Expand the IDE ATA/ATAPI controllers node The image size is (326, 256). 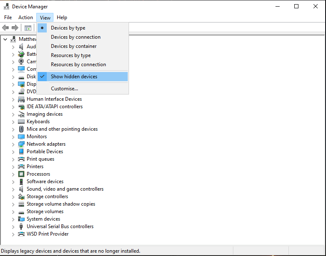(13, 107)
